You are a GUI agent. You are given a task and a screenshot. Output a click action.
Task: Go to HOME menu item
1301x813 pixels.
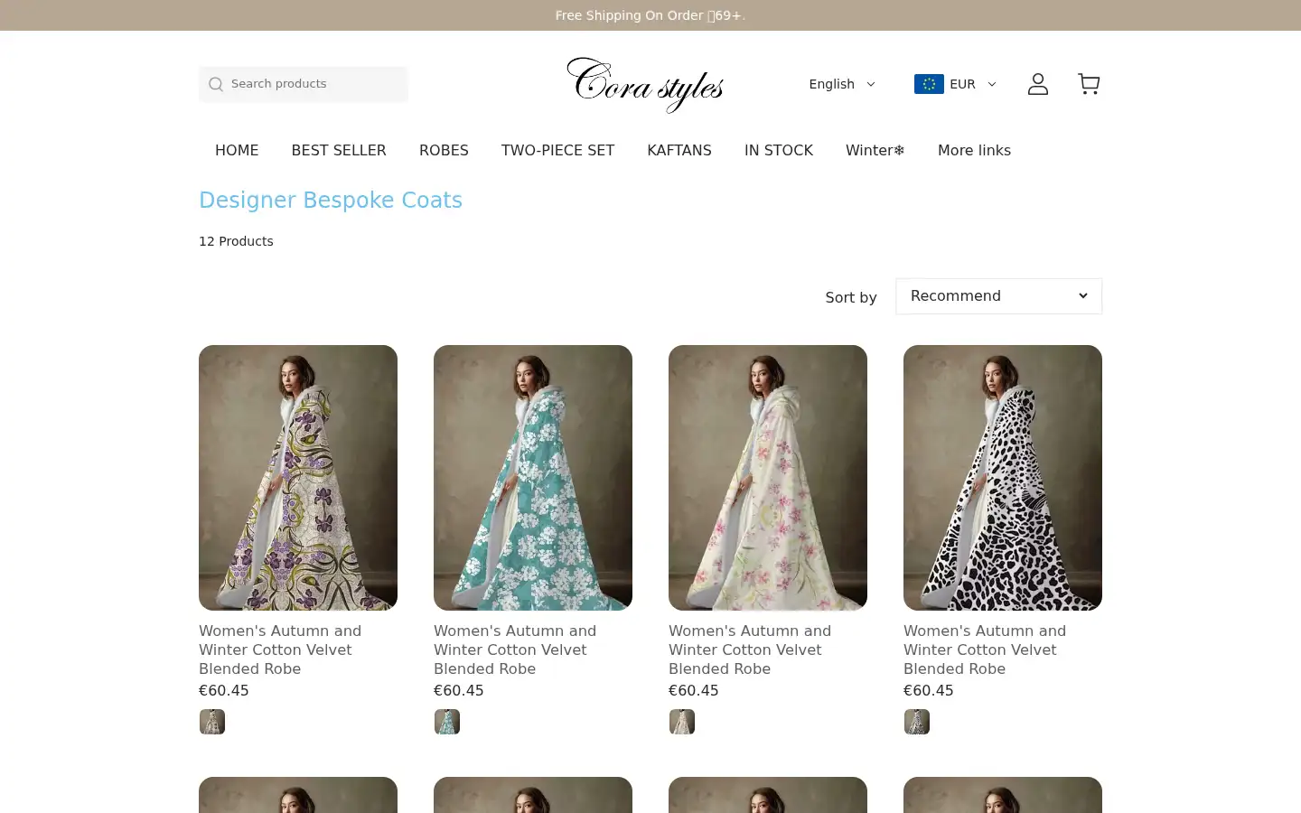click(237, 151)
